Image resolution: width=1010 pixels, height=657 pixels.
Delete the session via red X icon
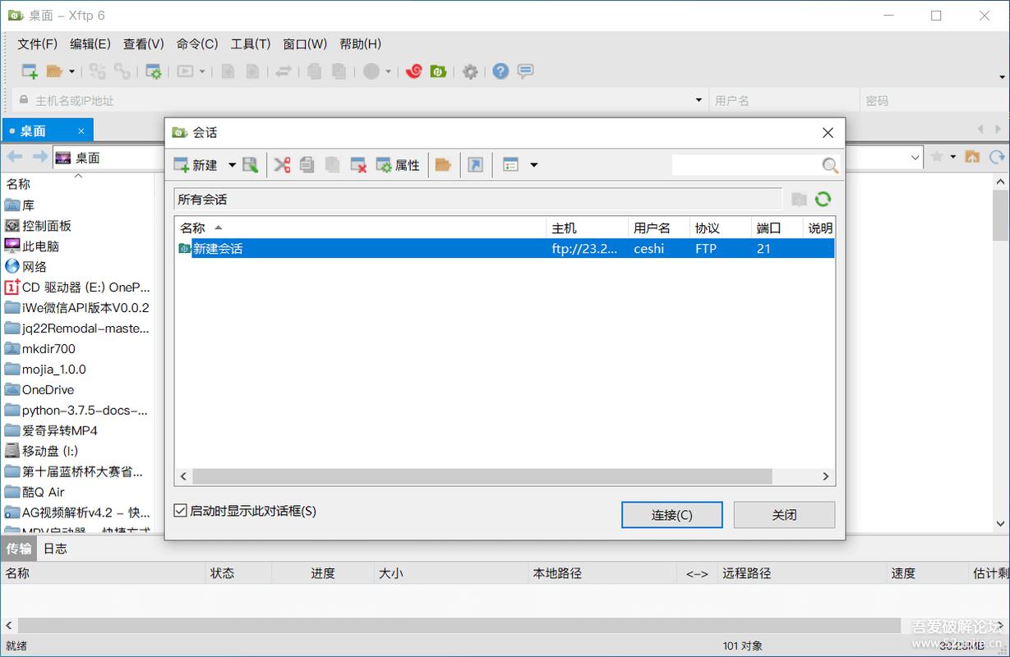pyautogui.click(x=357, y=164)
